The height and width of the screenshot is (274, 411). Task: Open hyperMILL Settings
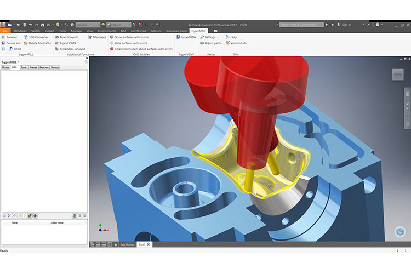click(208, 37)
